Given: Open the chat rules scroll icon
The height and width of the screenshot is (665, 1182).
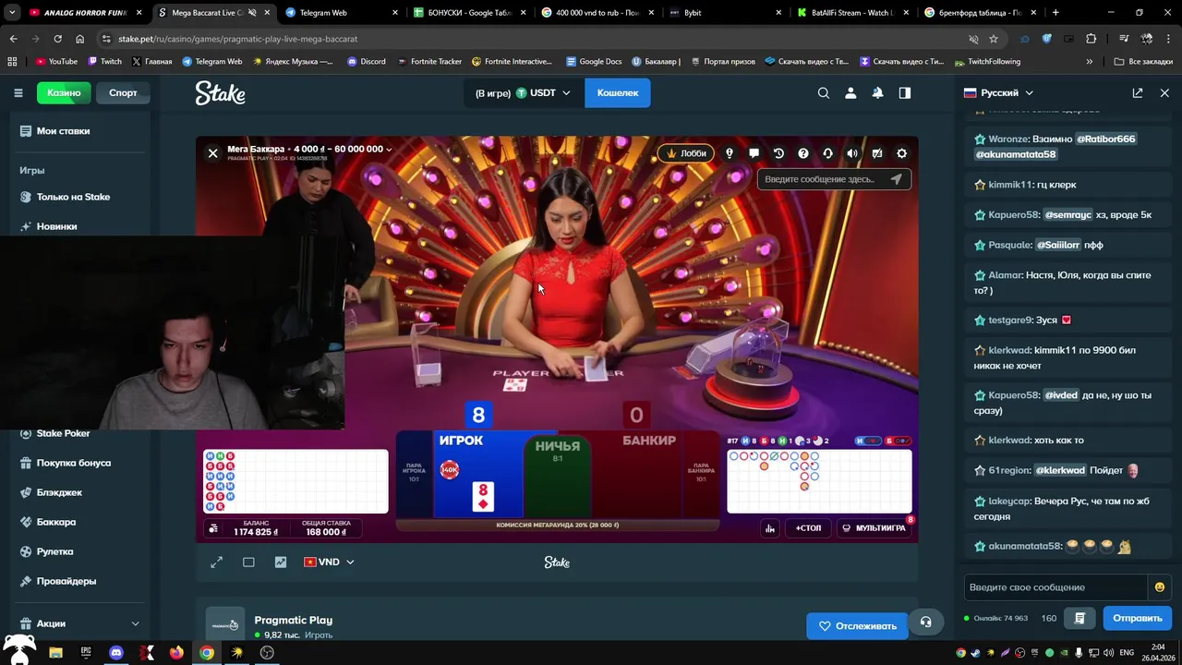Looking at the screenshot, I should tap(1079, 618).
